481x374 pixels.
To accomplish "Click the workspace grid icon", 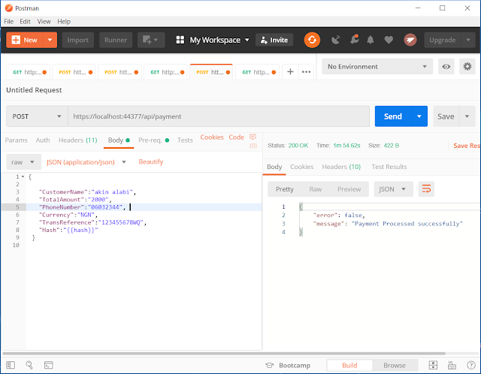I will (x=180, y=40).
